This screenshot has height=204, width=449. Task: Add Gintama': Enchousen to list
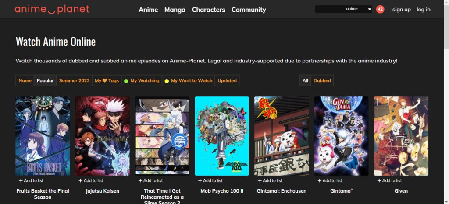(270, 180)
